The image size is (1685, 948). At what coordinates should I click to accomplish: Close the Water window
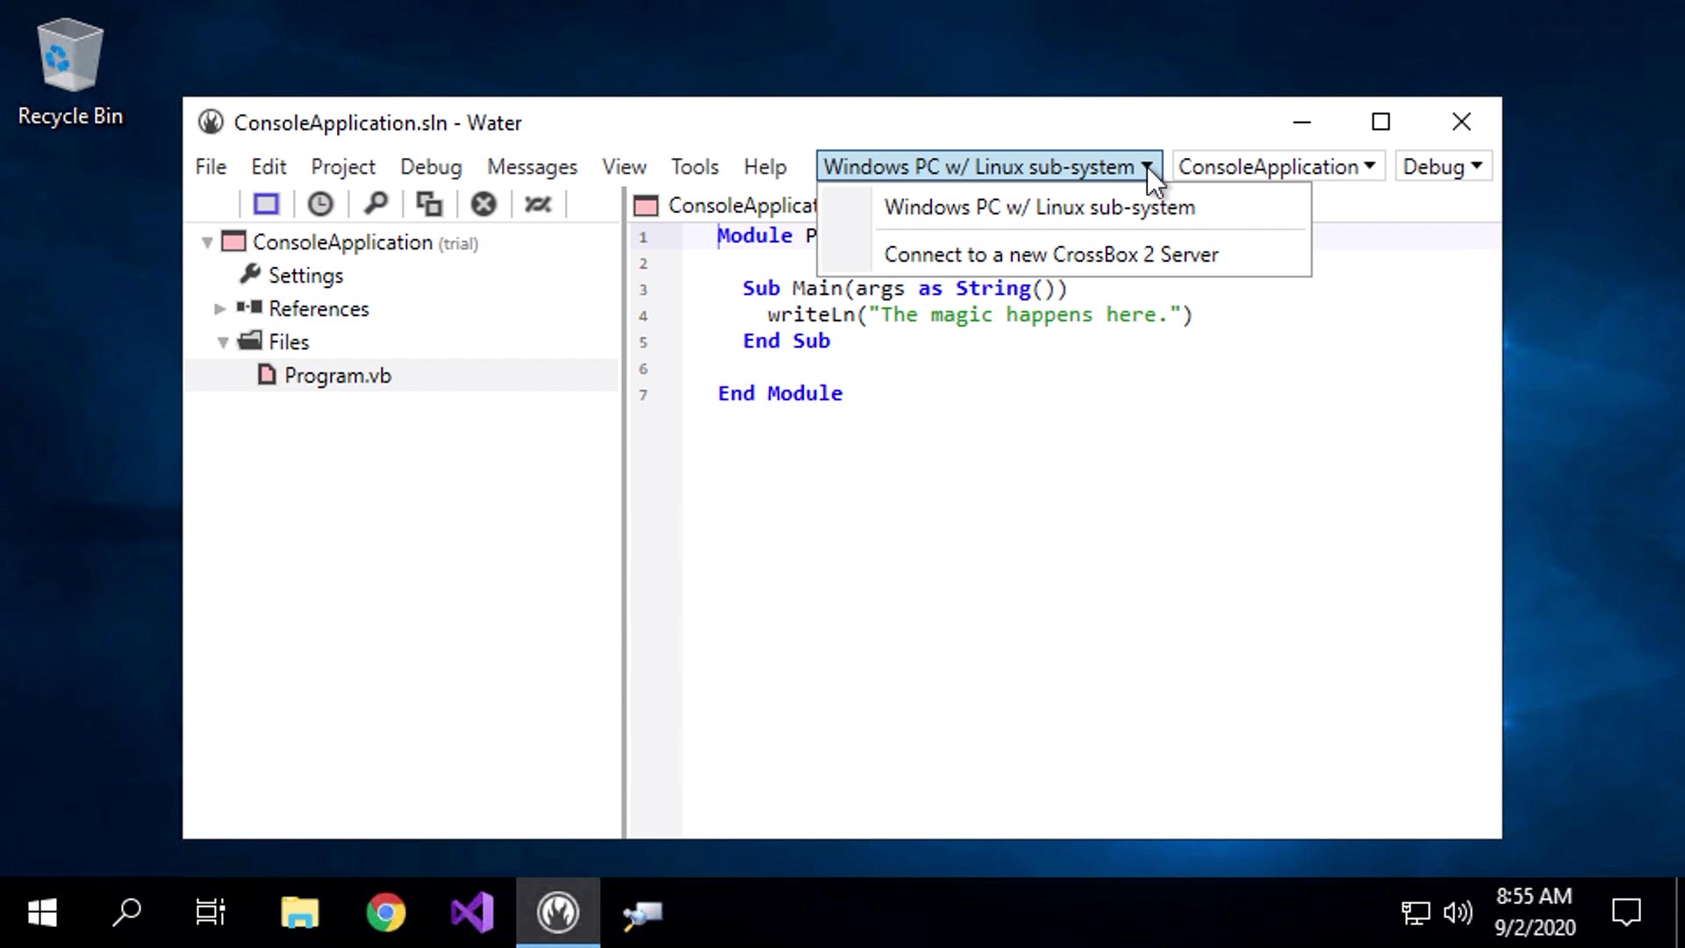(x=1461, y=122)
